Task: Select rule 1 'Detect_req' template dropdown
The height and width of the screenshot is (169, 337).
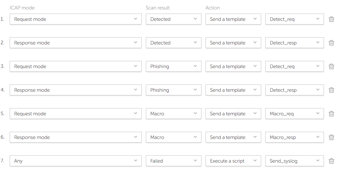Action: 294,19
